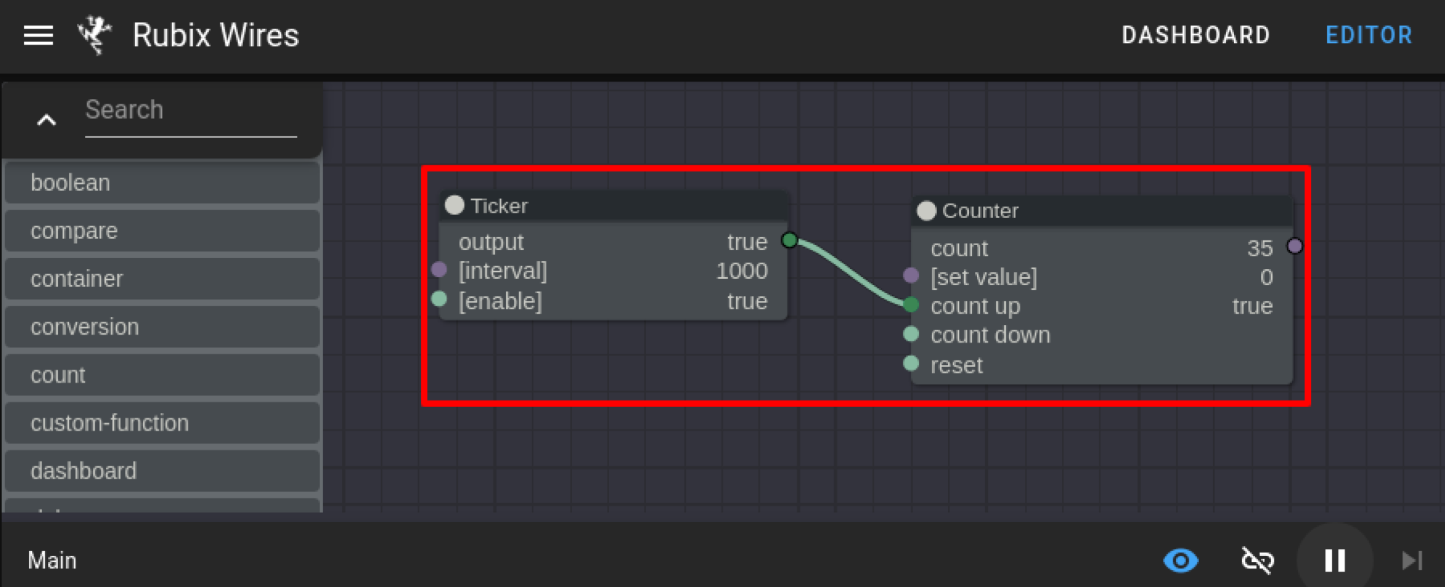Image resolution: width=1445 pixels, height=587 pixels.
Task: Expand the dashboard node category
Action: tap(162, 471)
